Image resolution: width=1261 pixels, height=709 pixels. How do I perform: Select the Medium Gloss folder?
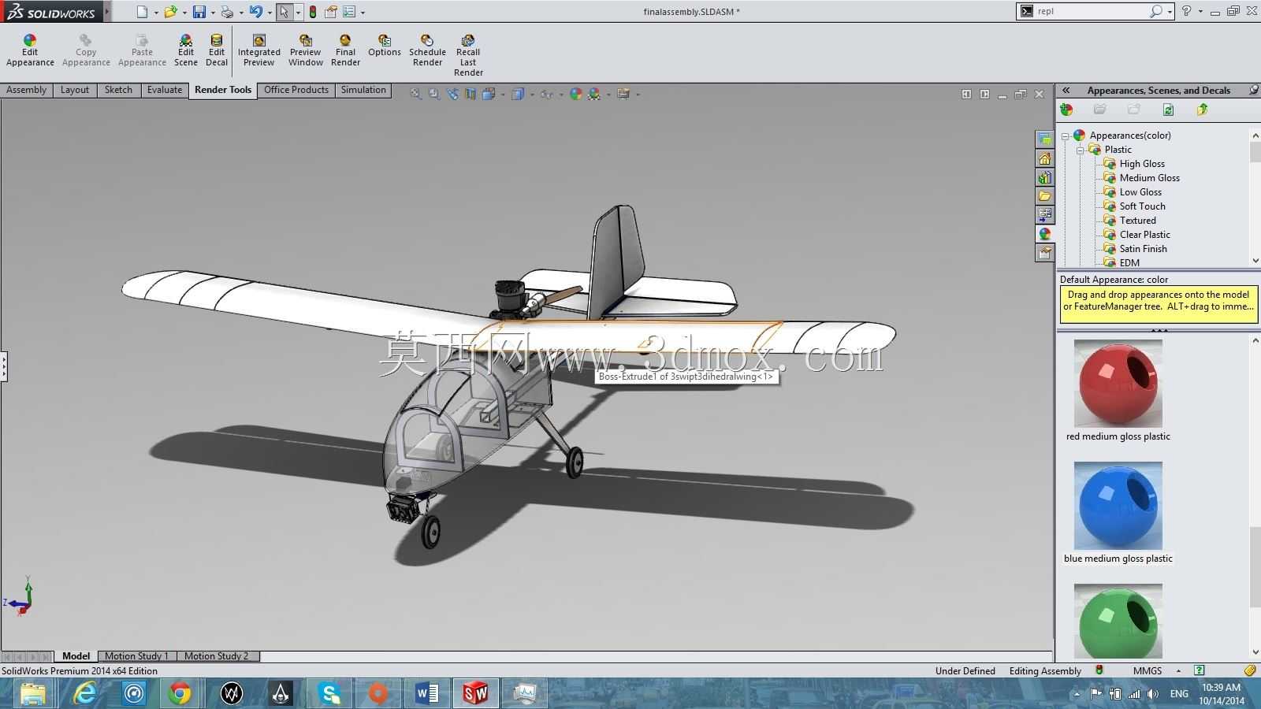[1141, 178]
